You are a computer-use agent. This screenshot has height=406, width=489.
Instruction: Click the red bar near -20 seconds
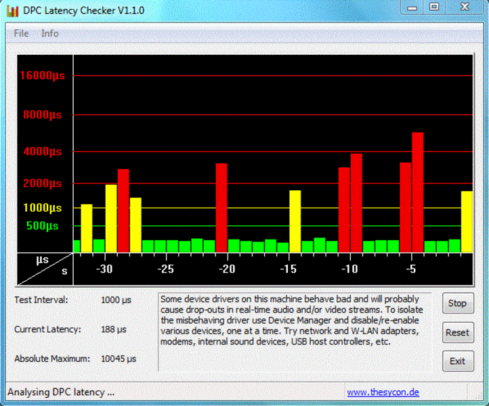point(221,208)
